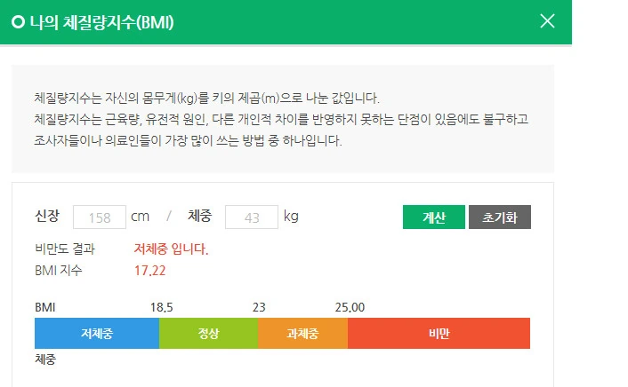Viewport: 628px width, 387px height.
Task: Focus the 신장 height input field
Action: [x=100, y=217]
